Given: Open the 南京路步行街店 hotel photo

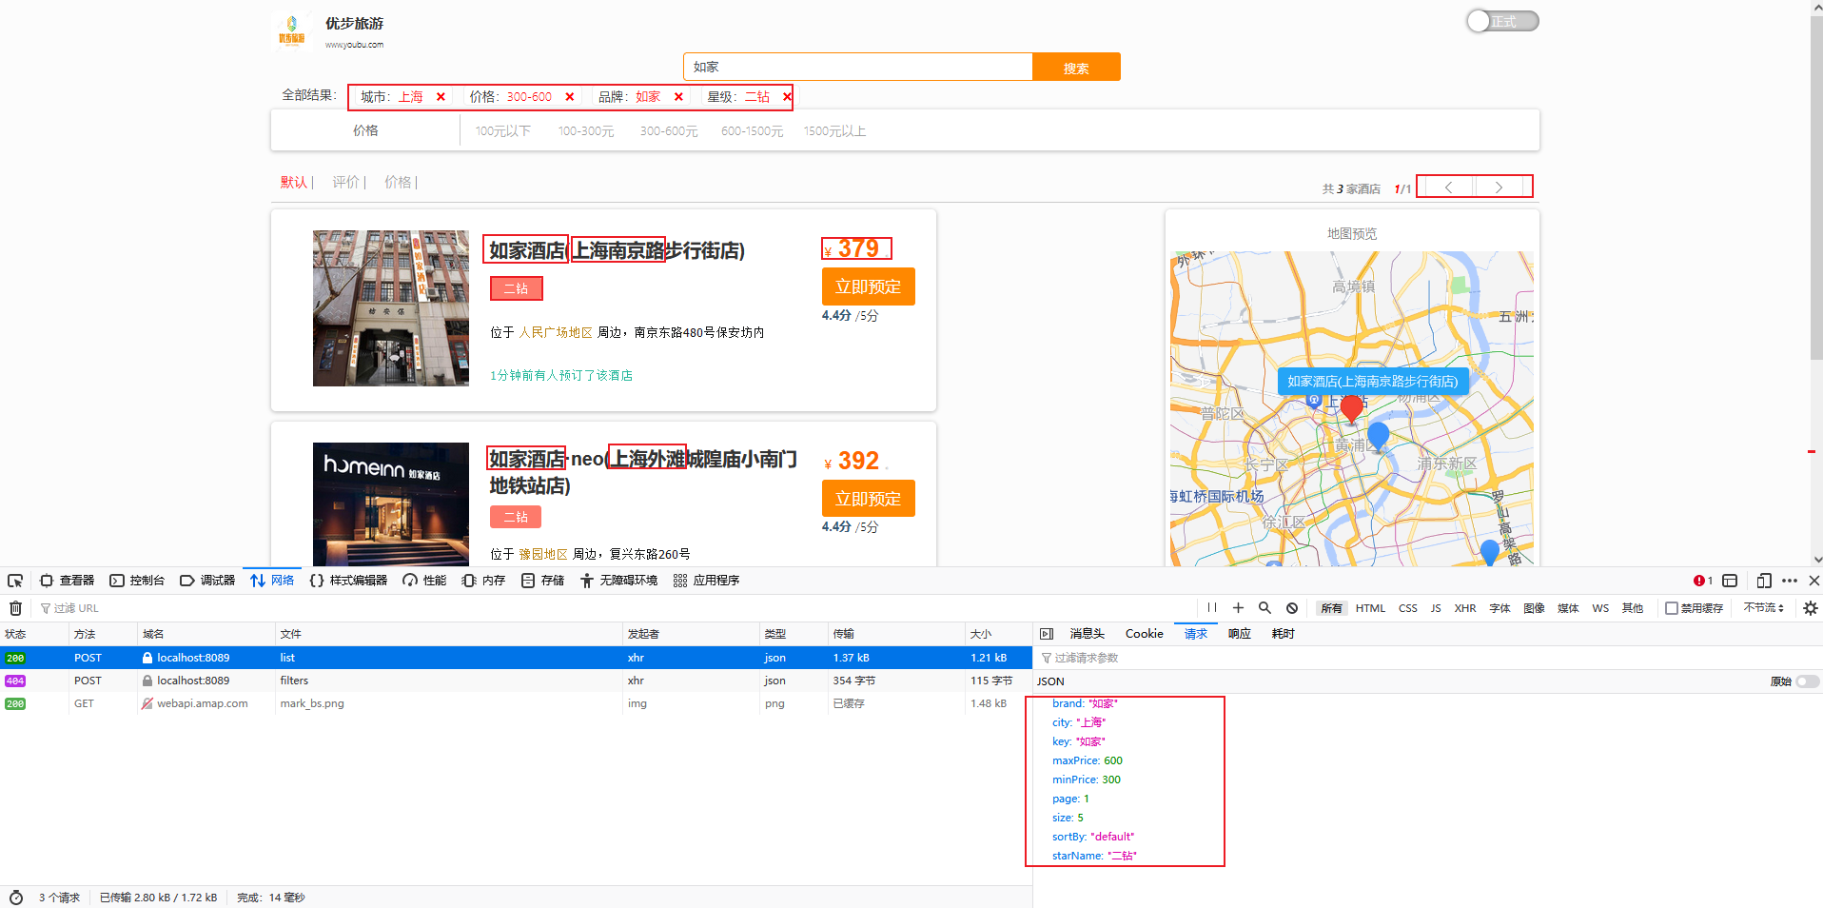Looking at the screenshot, I should [x=391, y=308].
